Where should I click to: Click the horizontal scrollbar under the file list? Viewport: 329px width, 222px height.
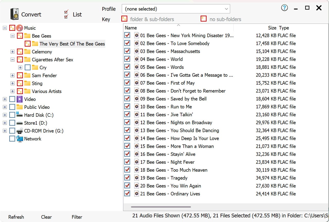(161, 207)
